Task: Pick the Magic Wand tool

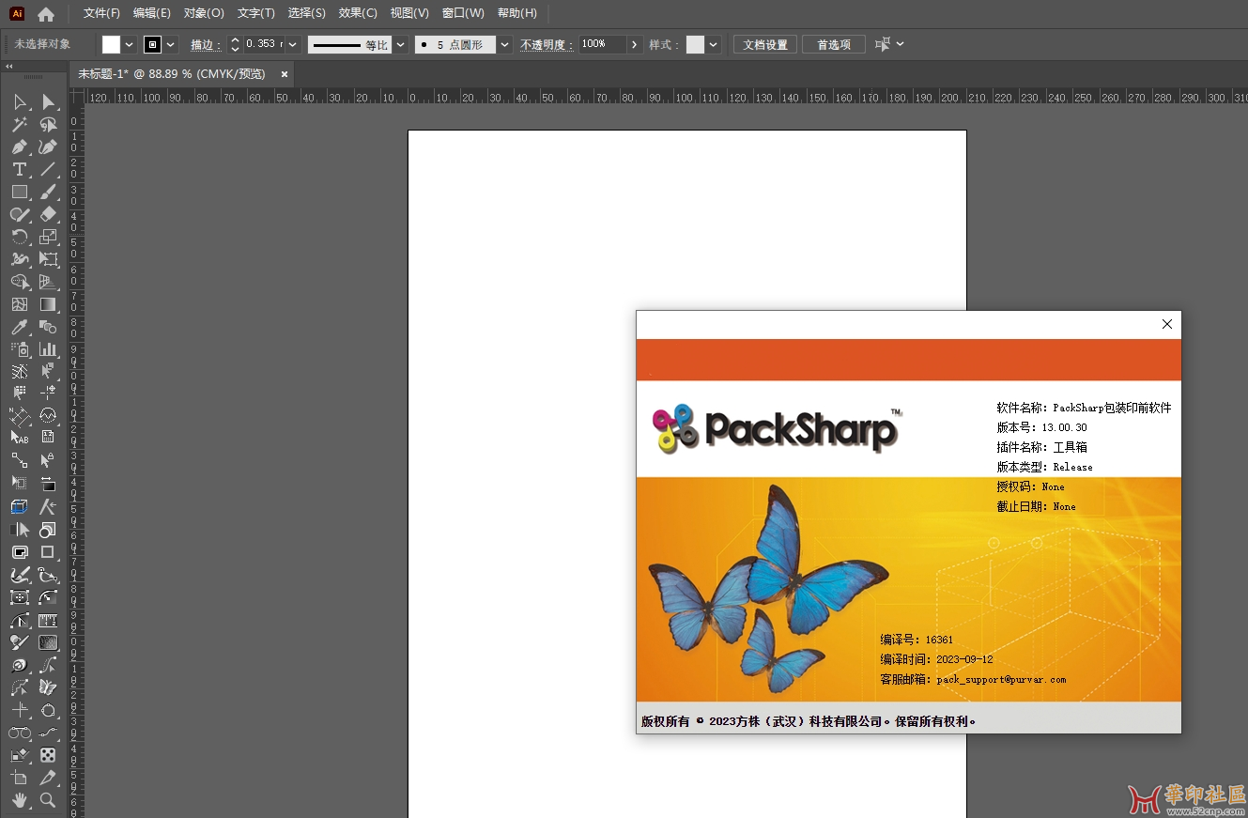Action: (20, 124)
